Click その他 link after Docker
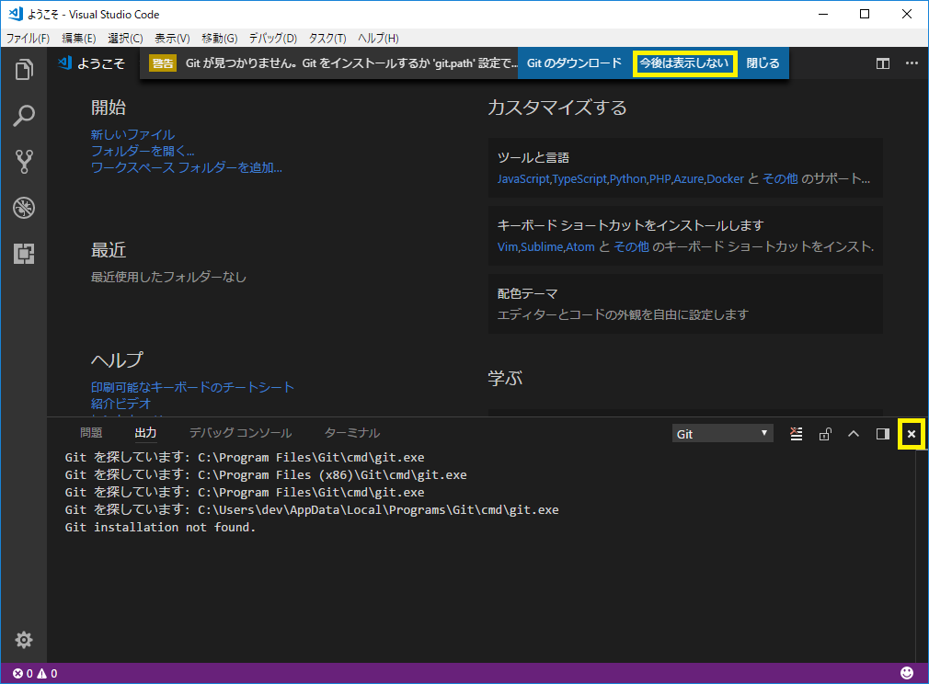 [780, 179]
